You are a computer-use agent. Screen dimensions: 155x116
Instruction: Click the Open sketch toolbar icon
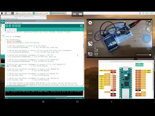[x=16, y=26]
